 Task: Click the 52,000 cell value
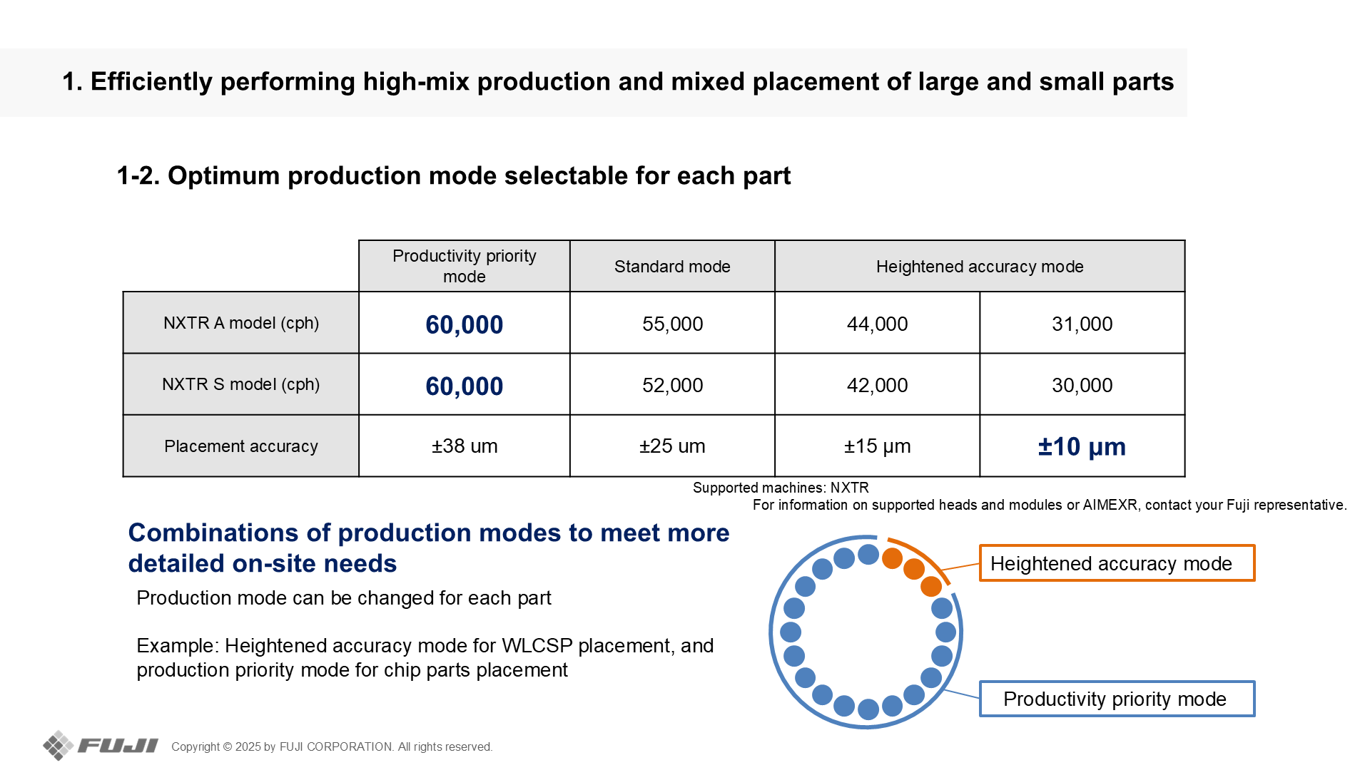(672, 385)
